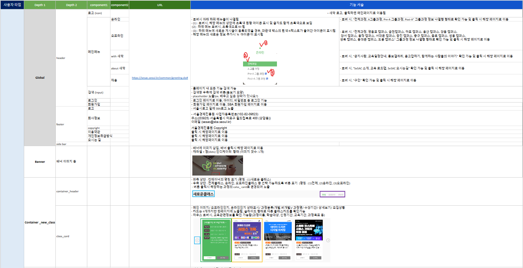Select the component1 column header
This screenshot has width=523, height=268.
click(99, 5)
